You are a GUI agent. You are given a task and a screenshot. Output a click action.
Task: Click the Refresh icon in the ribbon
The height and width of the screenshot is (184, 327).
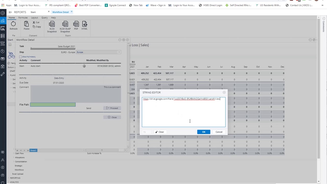[x=13, y=24]
